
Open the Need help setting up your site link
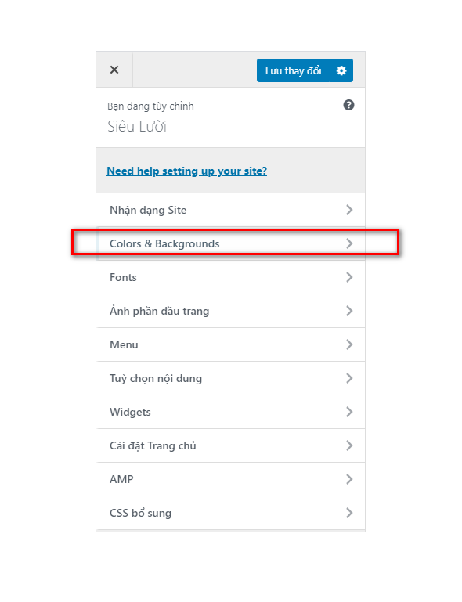click(x=186, y=171)
